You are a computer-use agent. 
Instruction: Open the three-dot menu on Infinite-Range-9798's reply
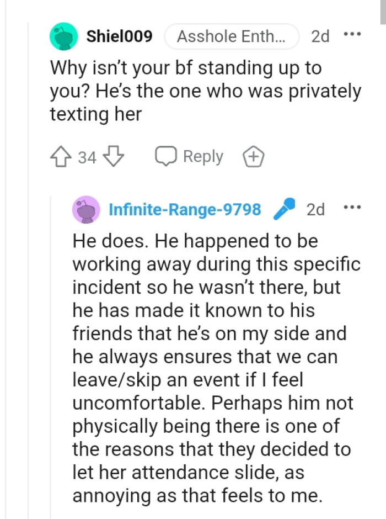(x=352, y=207)
